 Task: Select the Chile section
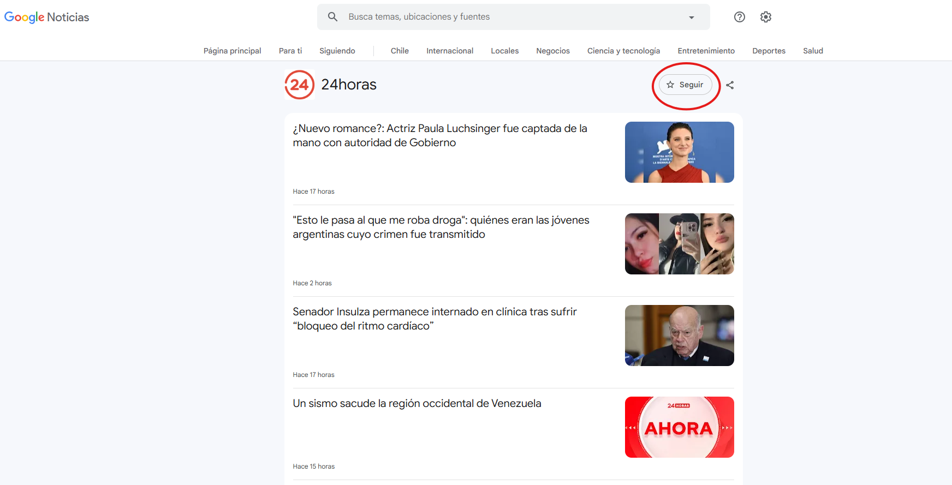click(x=400, y=51)
